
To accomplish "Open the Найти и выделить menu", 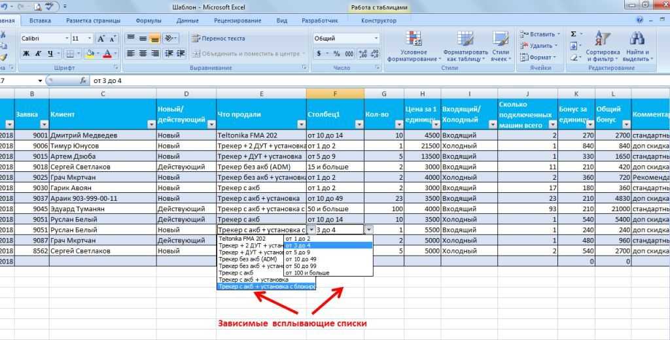I will pos(637,46).
